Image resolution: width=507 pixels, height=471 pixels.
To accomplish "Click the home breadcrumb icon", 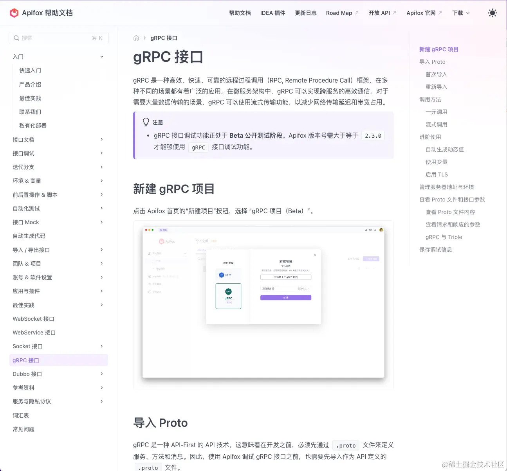I will pyautogui.click(x=136, y=38).
